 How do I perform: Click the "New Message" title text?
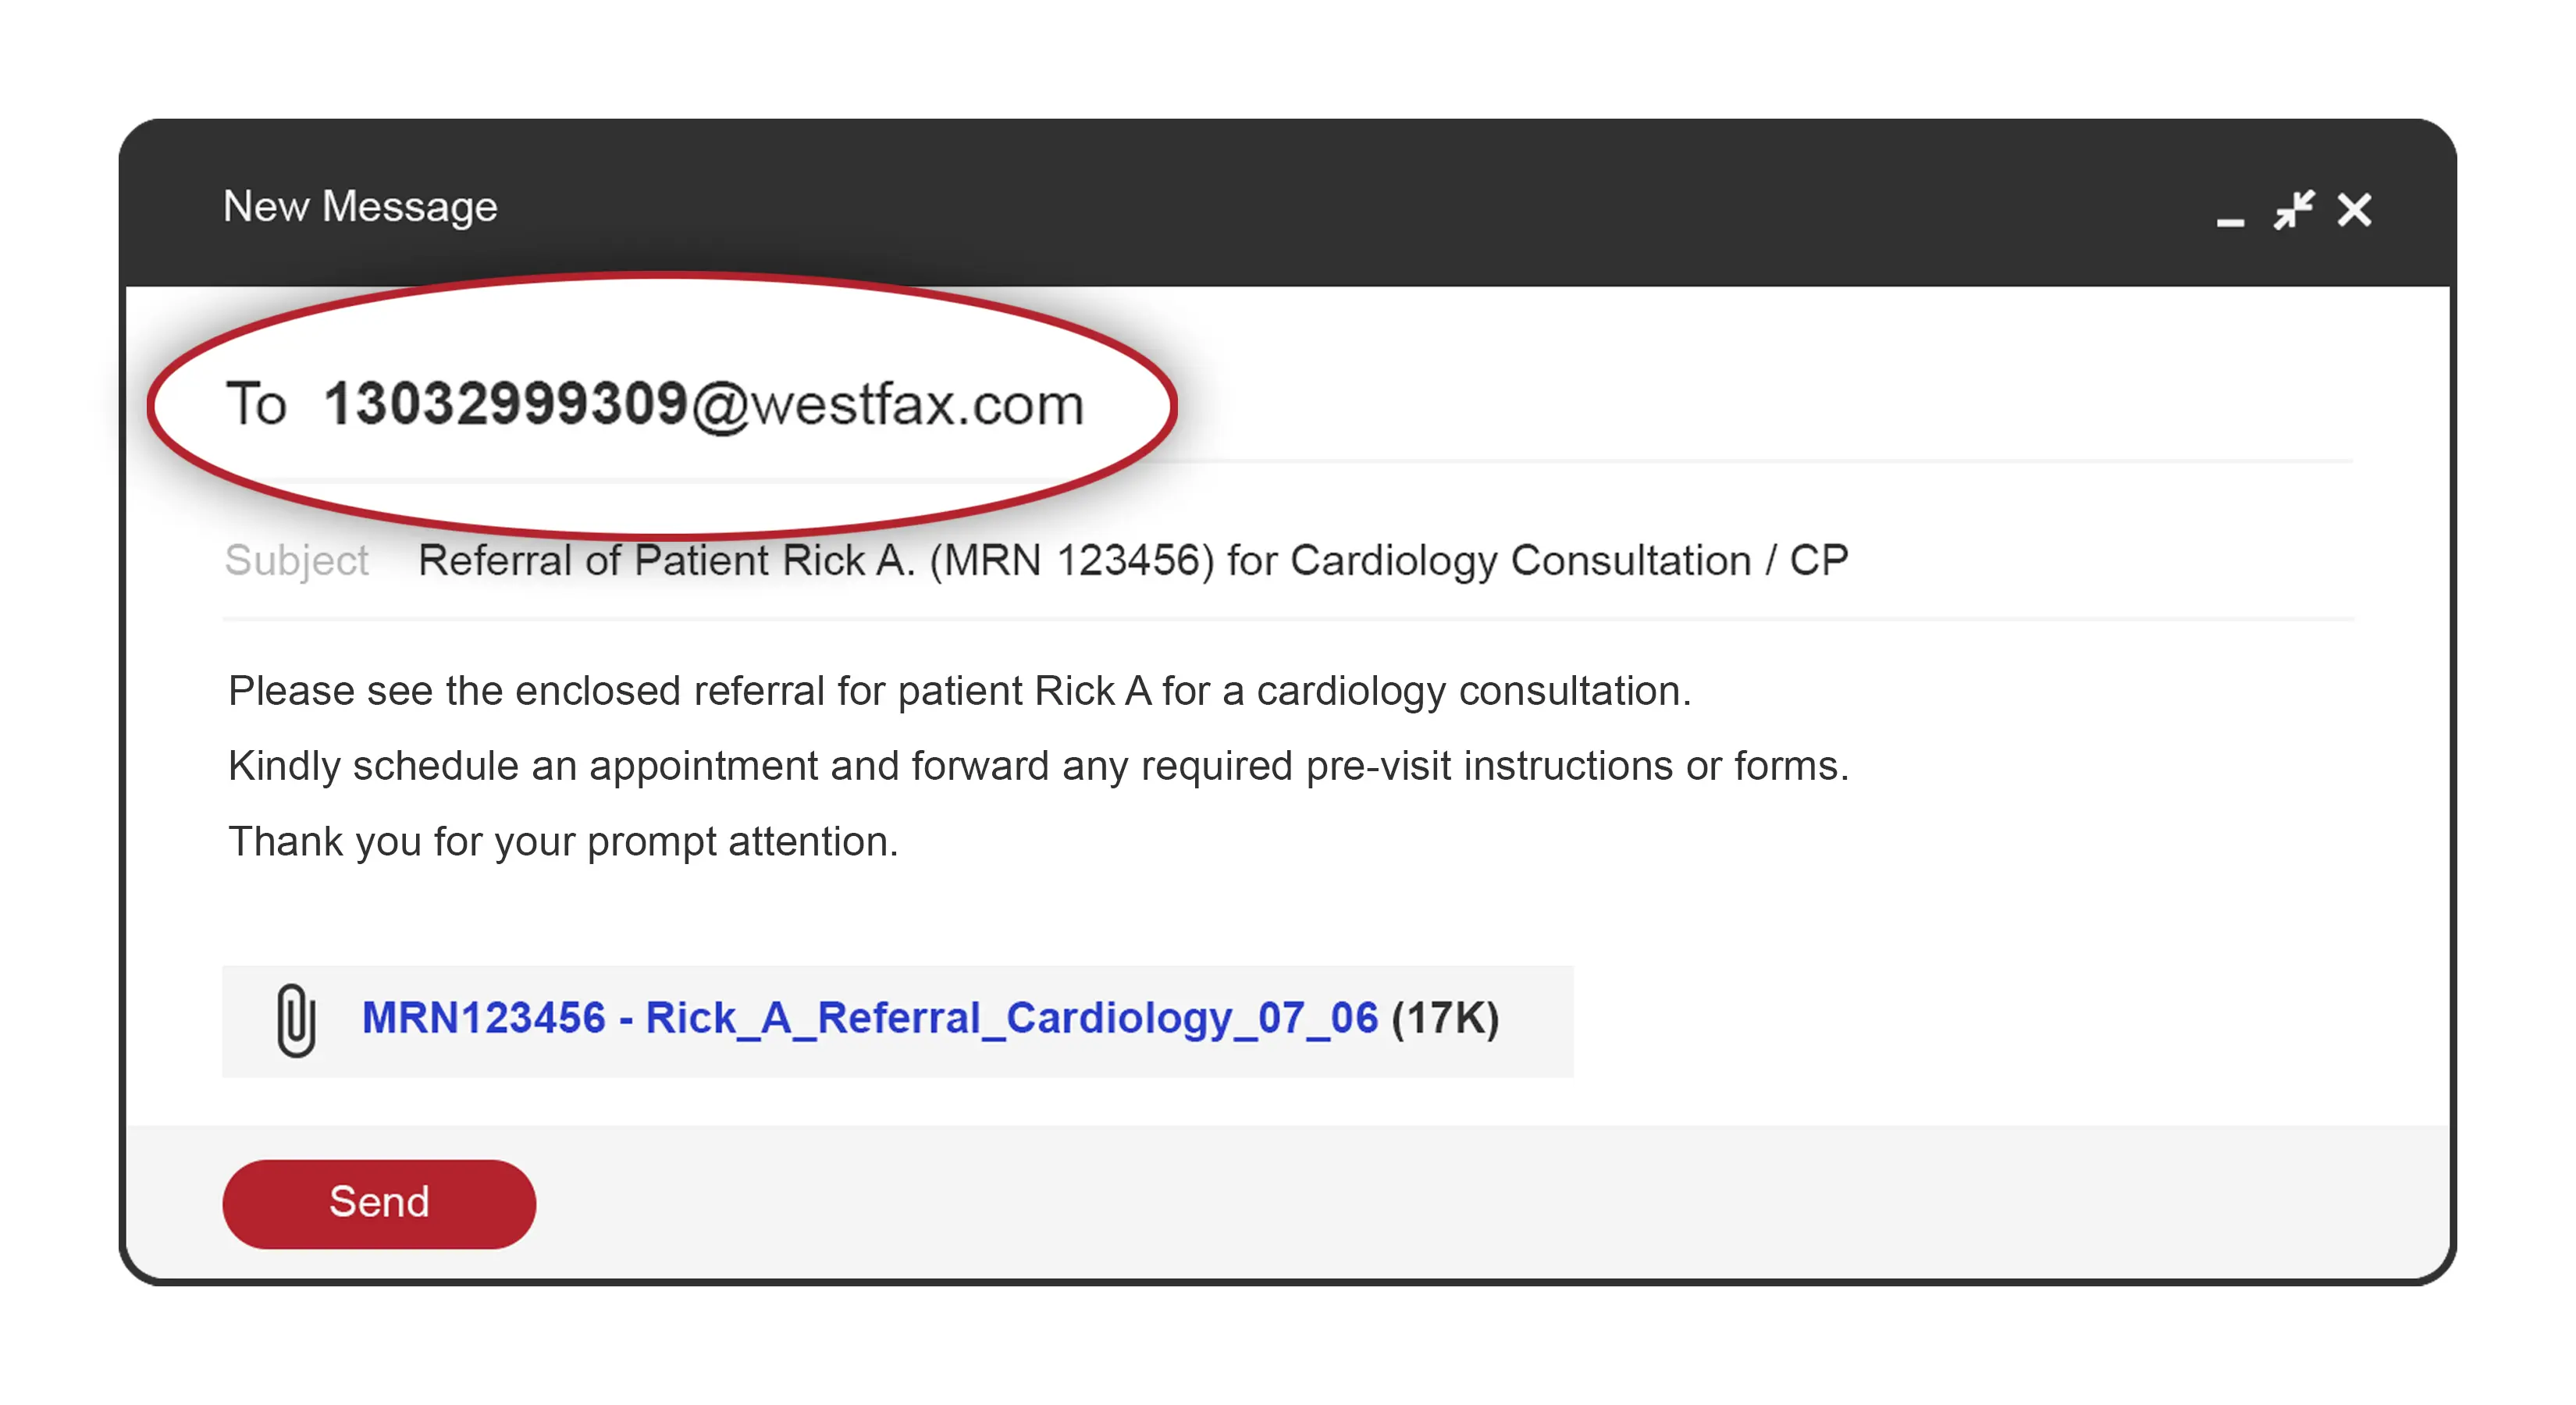pyautogui.click(x=360, y=207)
